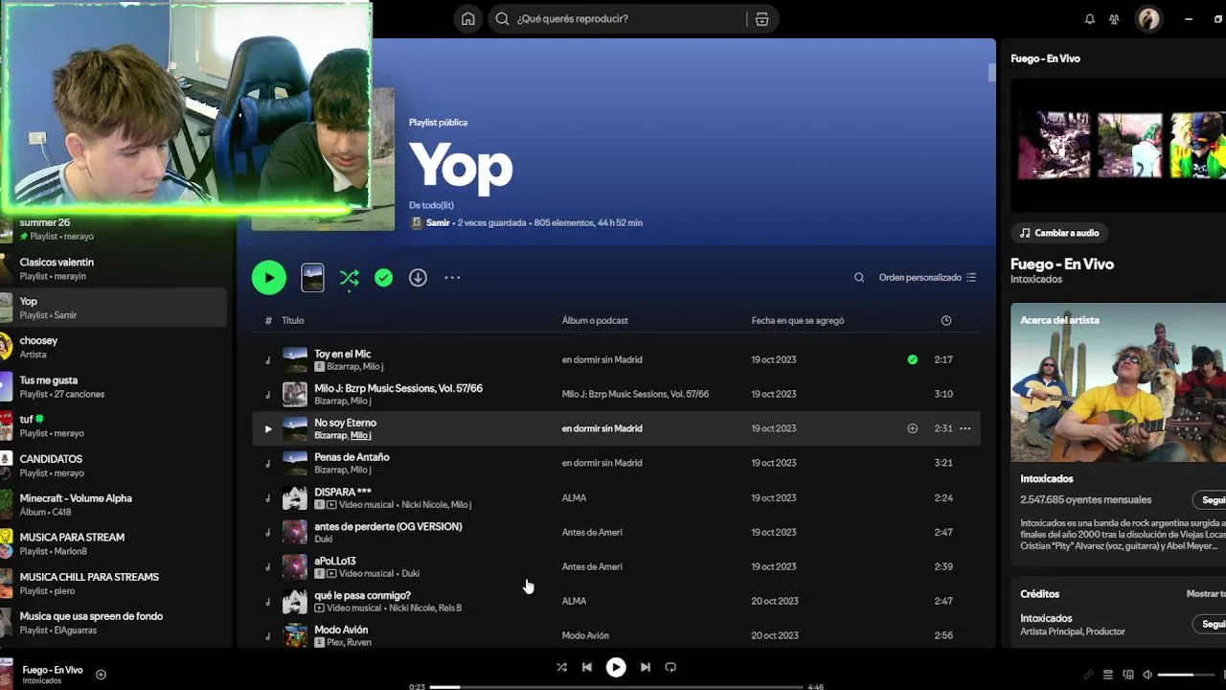The width and height of the screenshot is (1226, 690).
Task: Open the user profile avatar
Action: click(x=1148, y=19)
